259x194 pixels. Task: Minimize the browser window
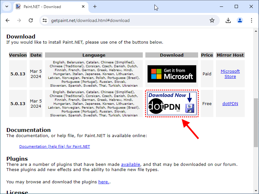click(221, 6)
